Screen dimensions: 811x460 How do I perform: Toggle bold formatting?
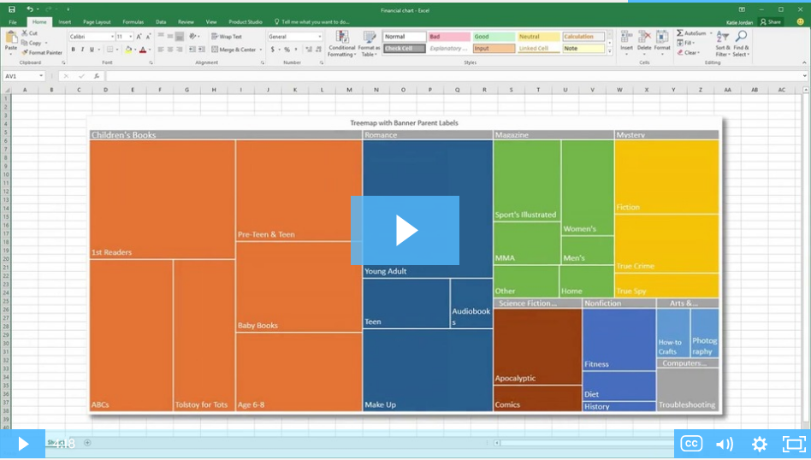(x=73, y=50)
